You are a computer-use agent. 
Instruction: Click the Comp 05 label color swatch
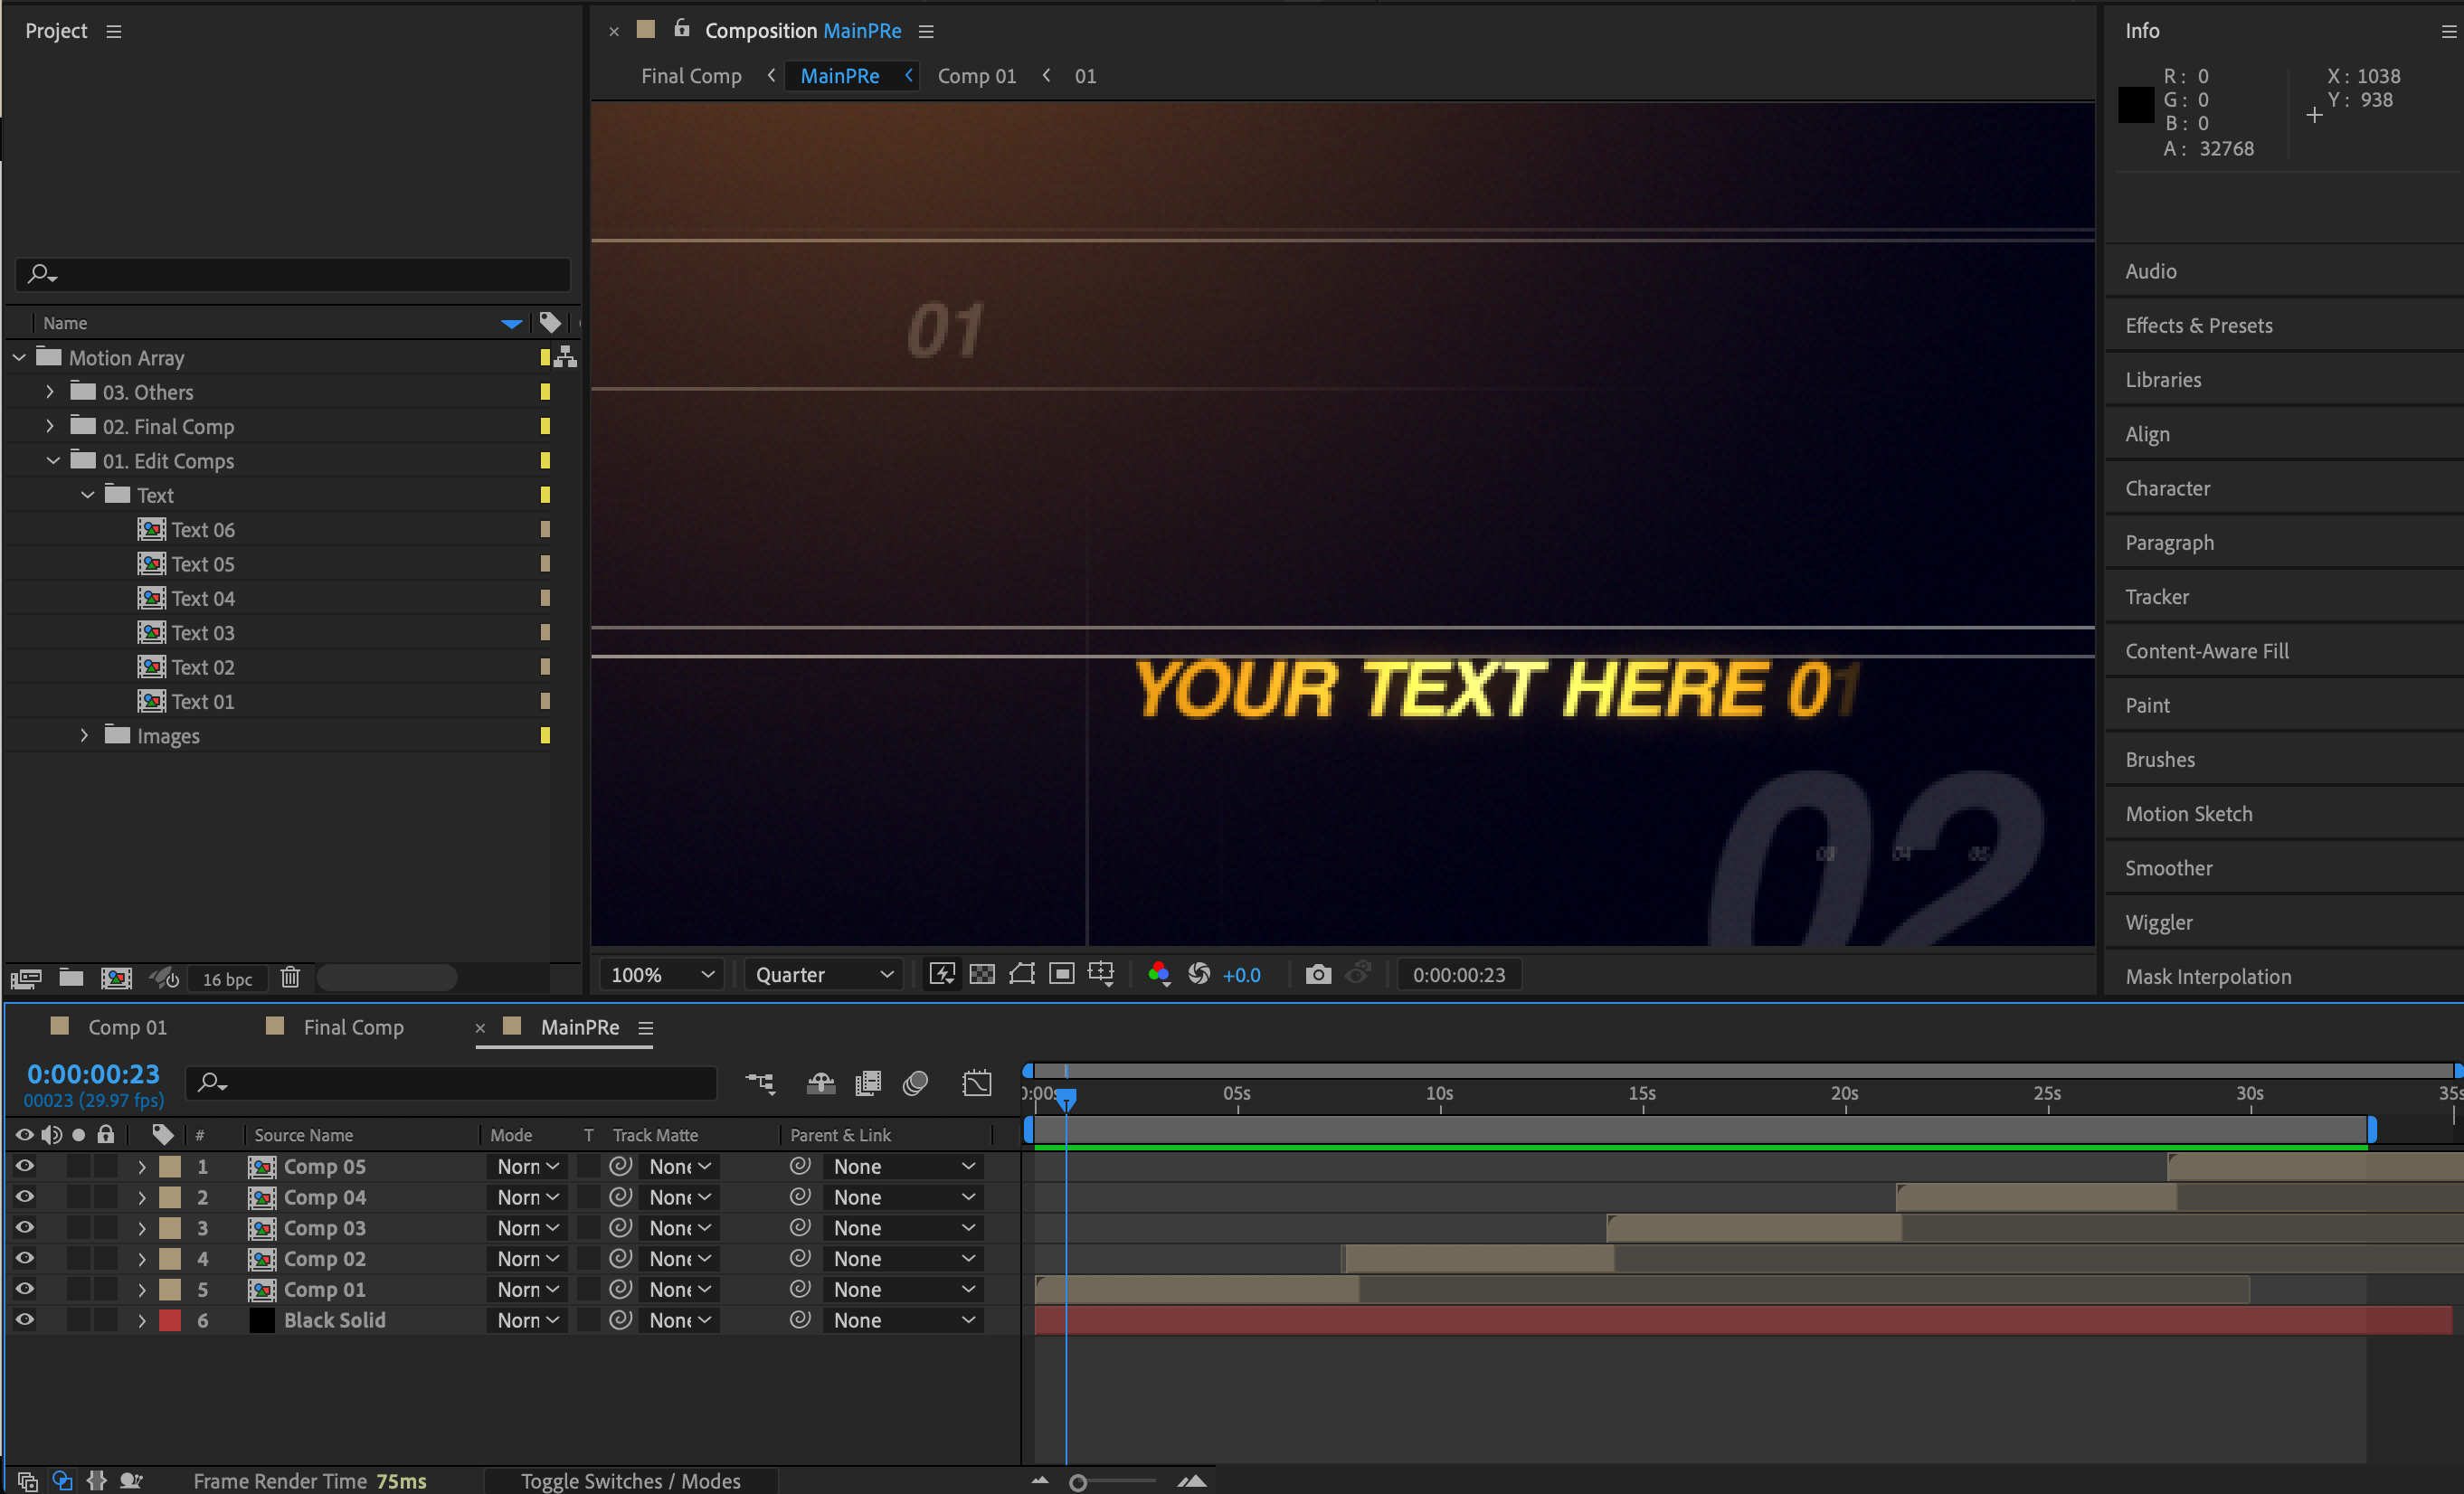(x=170, y=1166)
